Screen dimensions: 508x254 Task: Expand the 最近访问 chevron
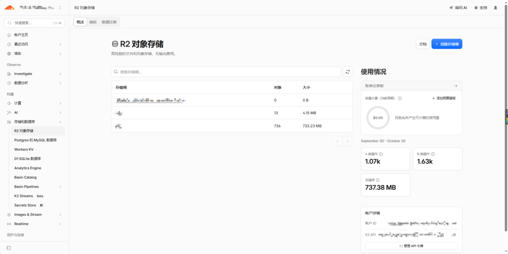(x=60, y=44)
